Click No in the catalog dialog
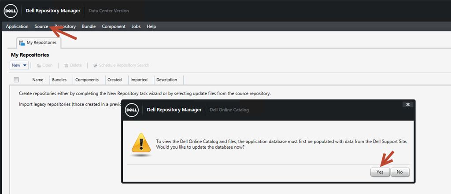 tap(400, 172)
